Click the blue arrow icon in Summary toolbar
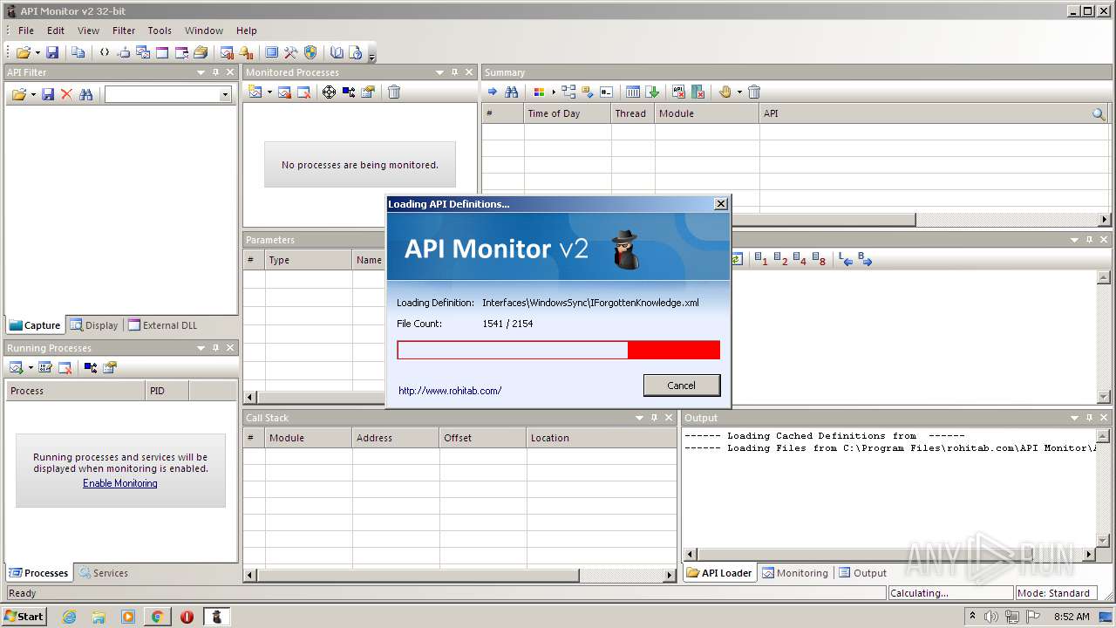The height and width of the screenshot is (628, 1116). coord(493,92)
